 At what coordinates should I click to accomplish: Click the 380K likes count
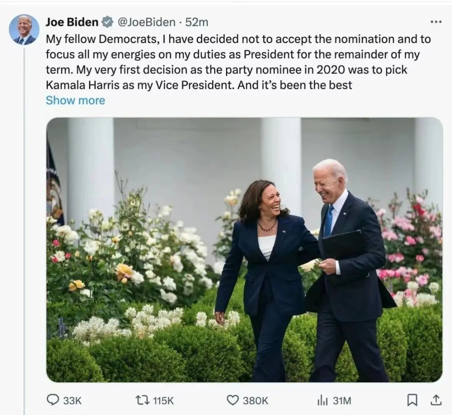255,400
